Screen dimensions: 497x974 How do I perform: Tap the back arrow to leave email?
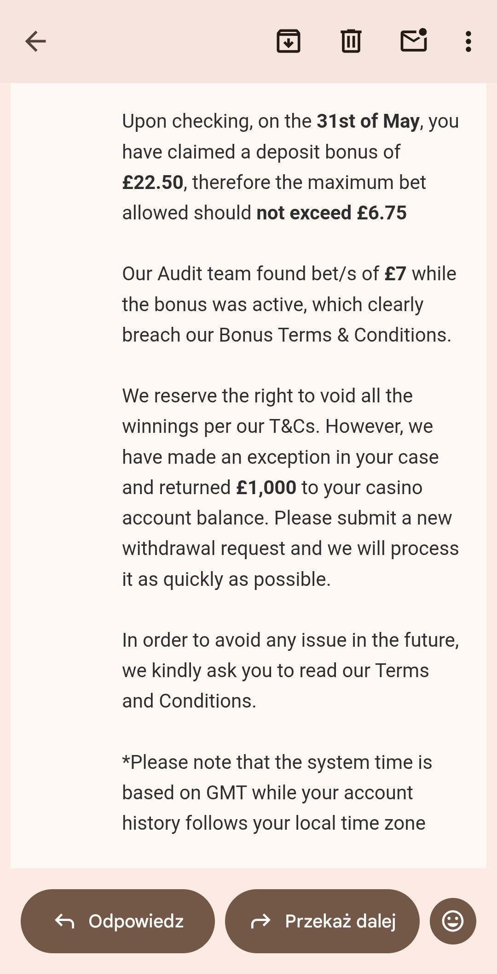35,41
